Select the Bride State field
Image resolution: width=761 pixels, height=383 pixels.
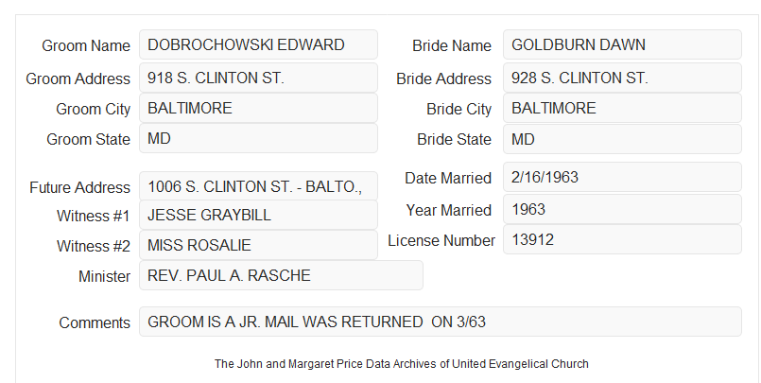[x=622, y=139]
